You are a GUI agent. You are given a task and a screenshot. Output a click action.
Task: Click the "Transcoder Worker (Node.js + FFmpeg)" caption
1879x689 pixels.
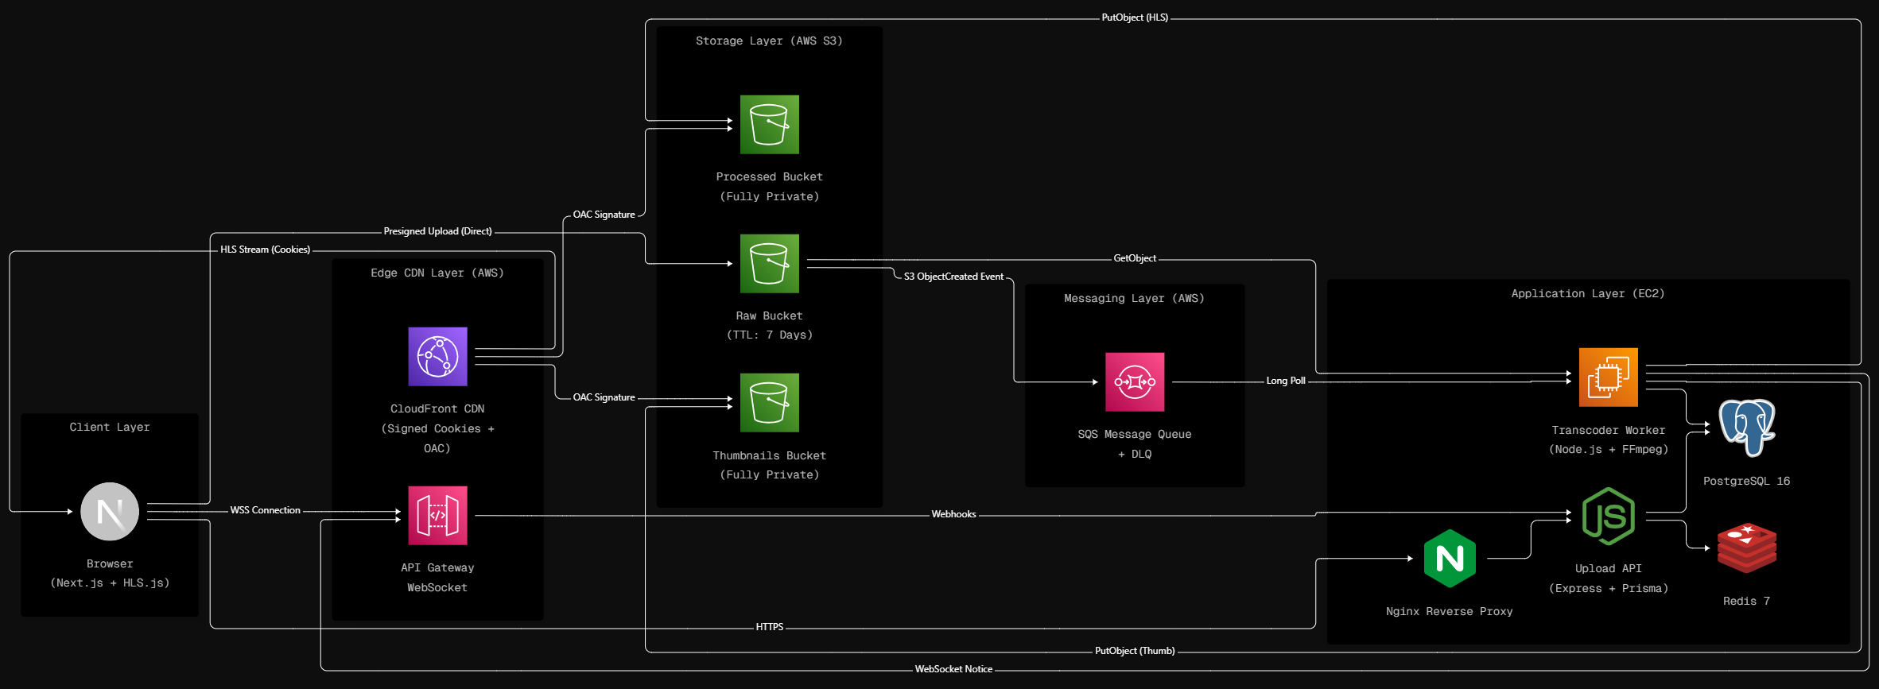click(1608, 440)
